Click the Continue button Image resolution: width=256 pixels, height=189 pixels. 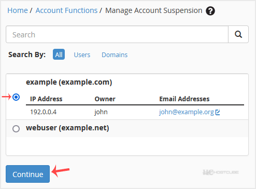click(27, 174)
